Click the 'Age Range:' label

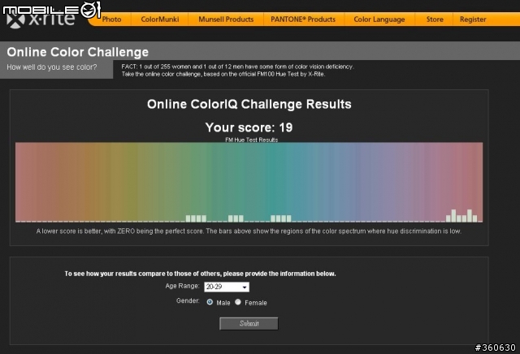click(x=182, y=286)
